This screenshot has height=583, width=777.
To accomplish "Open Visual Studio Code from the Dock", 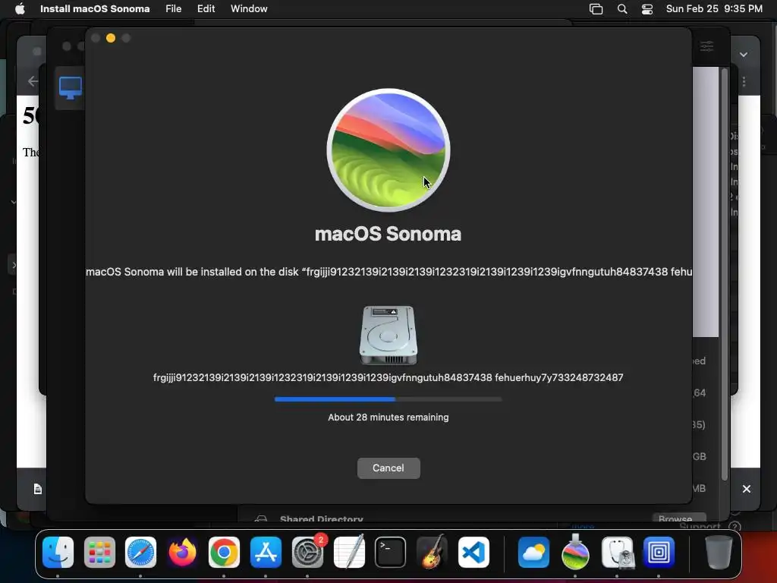I will point(473,552).
